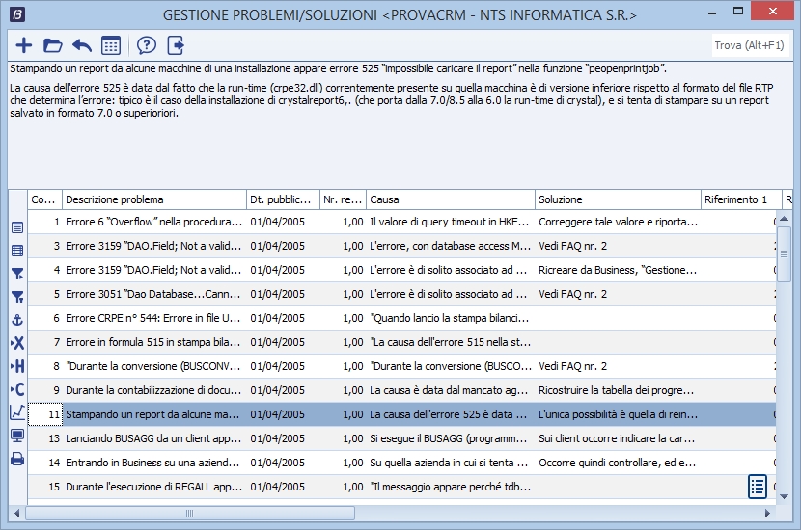Click the Causa column header

tap(451, 199)
